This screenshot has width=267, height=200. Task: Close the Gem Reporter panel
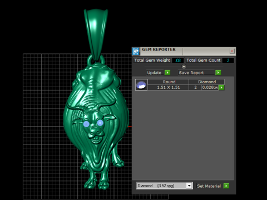(232, 51)
